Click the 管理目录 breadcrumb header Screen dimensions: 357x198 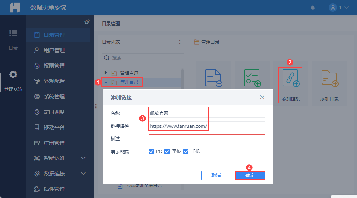[x=207, y=42]
